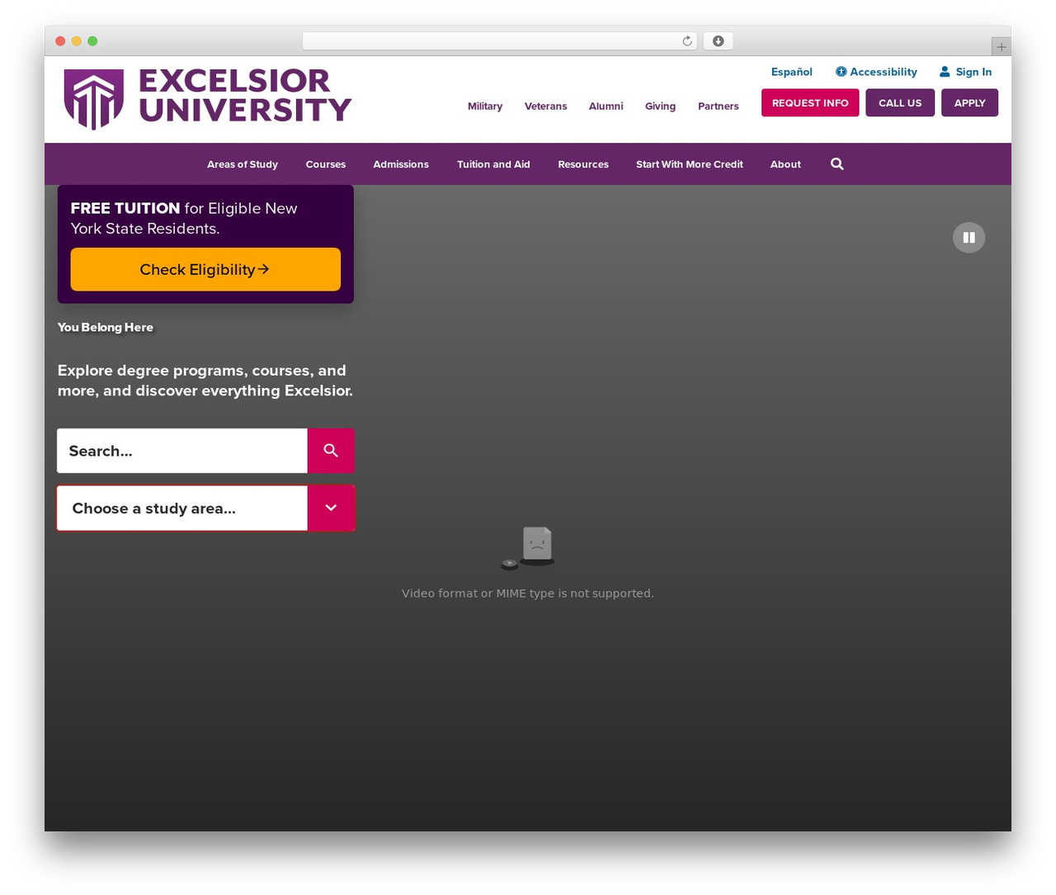
Task: Click the yellow window minimize button
Action: [77, 41]
